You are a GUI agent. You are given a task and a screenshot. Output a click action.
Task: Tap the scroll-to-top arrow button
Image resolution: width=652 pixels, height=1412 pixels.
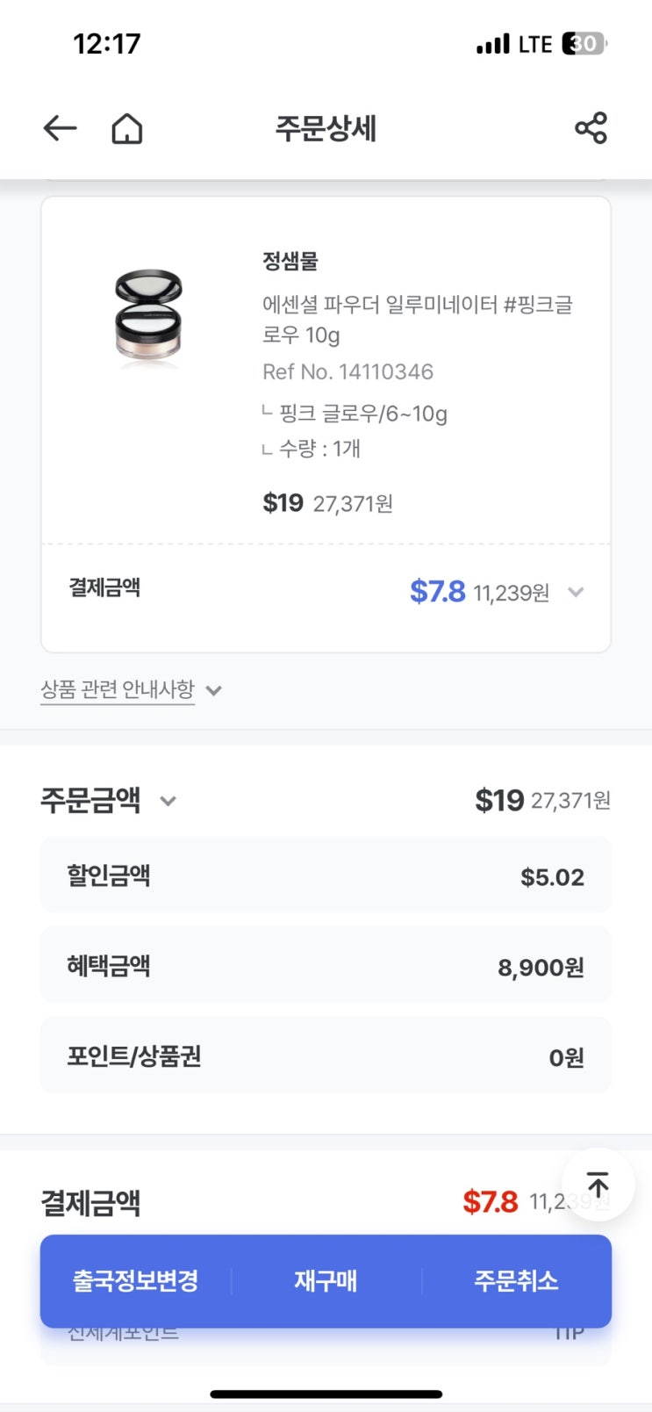tap(598, 1185)
